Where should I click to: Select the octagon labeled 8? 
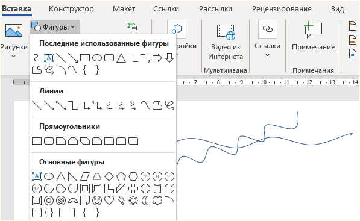157,176
